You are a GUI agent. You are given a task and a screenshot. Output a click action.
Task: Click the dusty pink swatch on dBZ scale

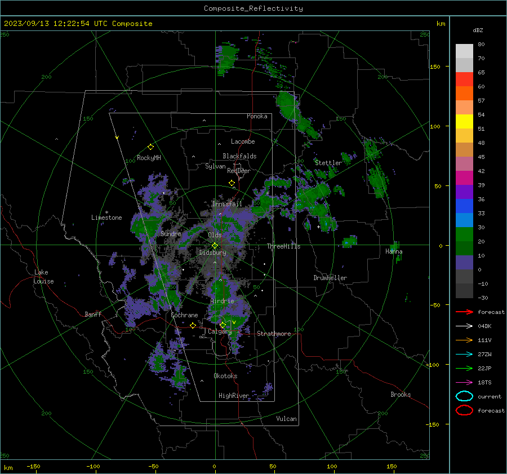pos(464,163)
